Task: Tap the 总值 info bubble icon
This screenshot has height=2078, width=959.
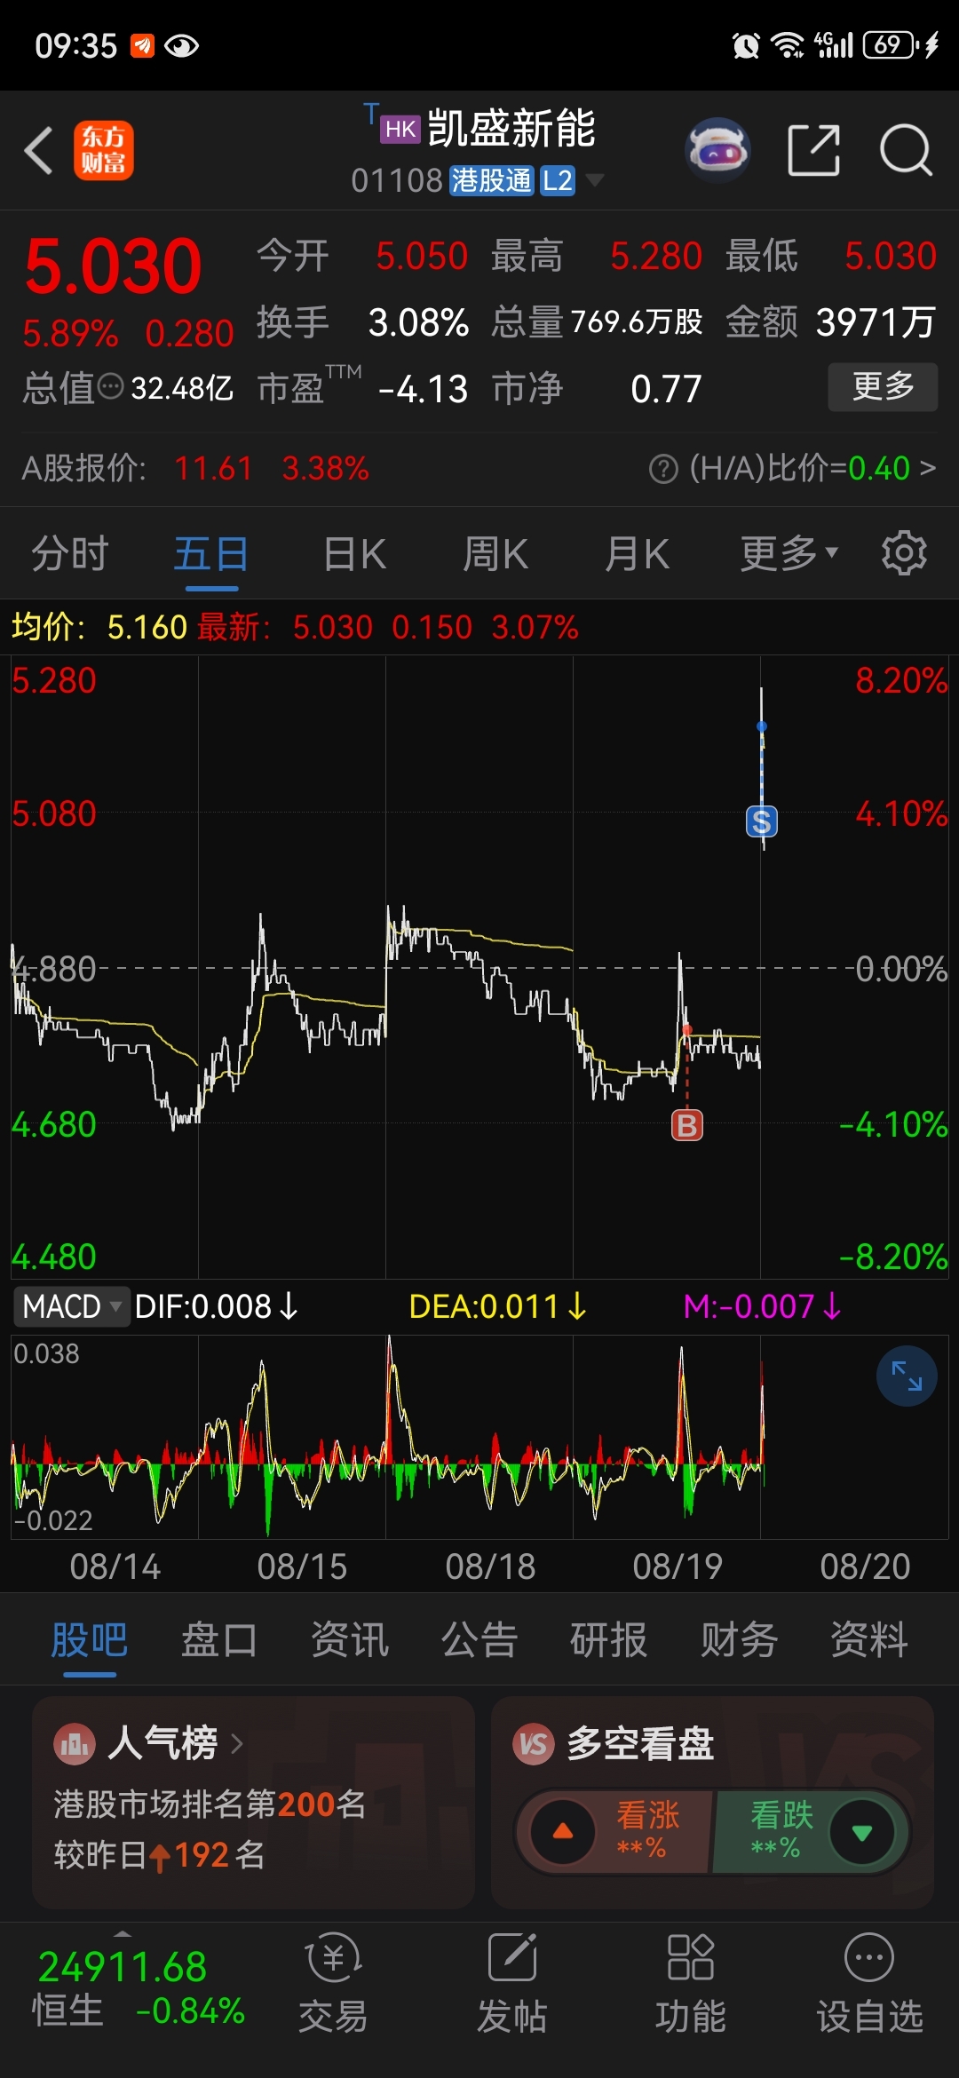Action: [110, 387]
